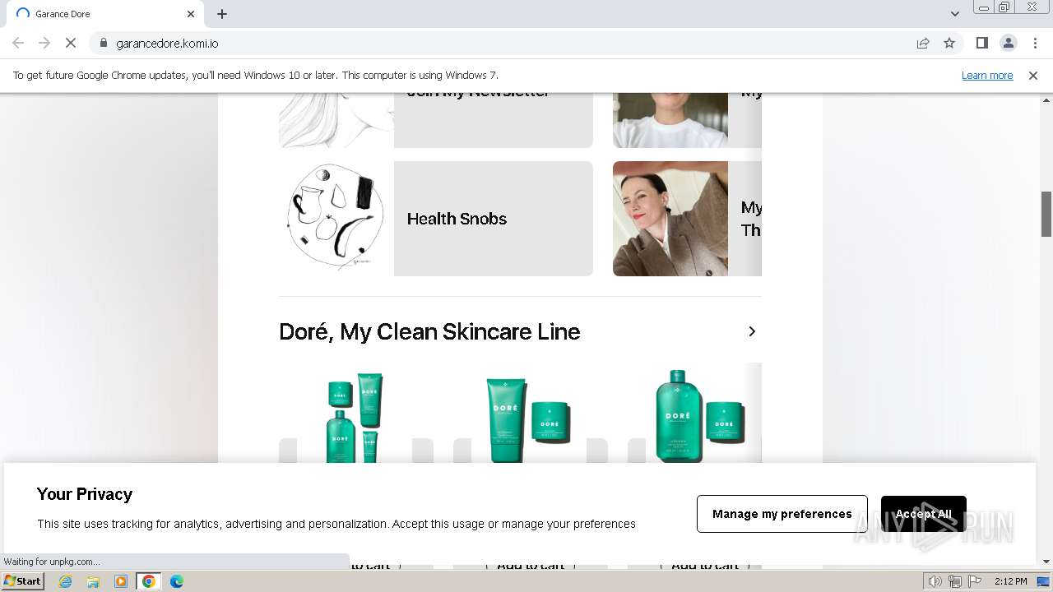Toggle the browser side panel
The height and width of the screenshot is (592, 1053).
[981, 43]
